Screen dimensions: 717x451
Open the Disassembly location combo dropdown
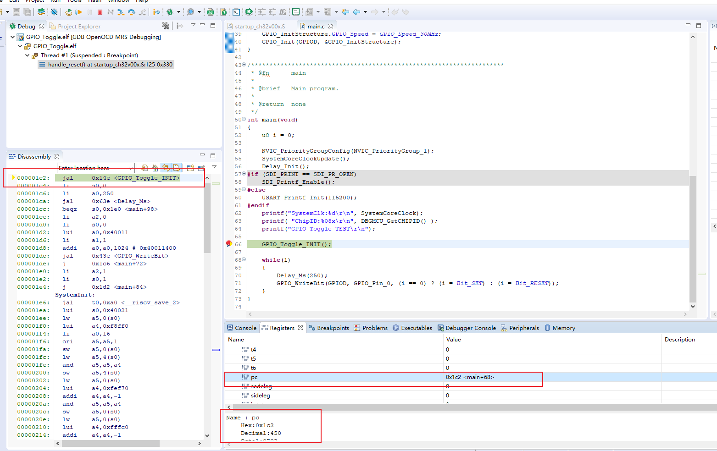(x=132, y=168)
